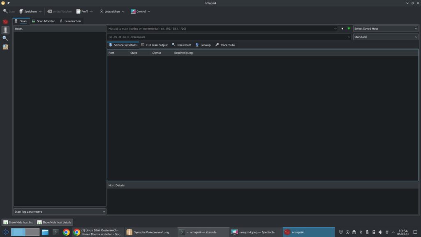
Task: Open the Nse result tab
Action: (181, 45)
